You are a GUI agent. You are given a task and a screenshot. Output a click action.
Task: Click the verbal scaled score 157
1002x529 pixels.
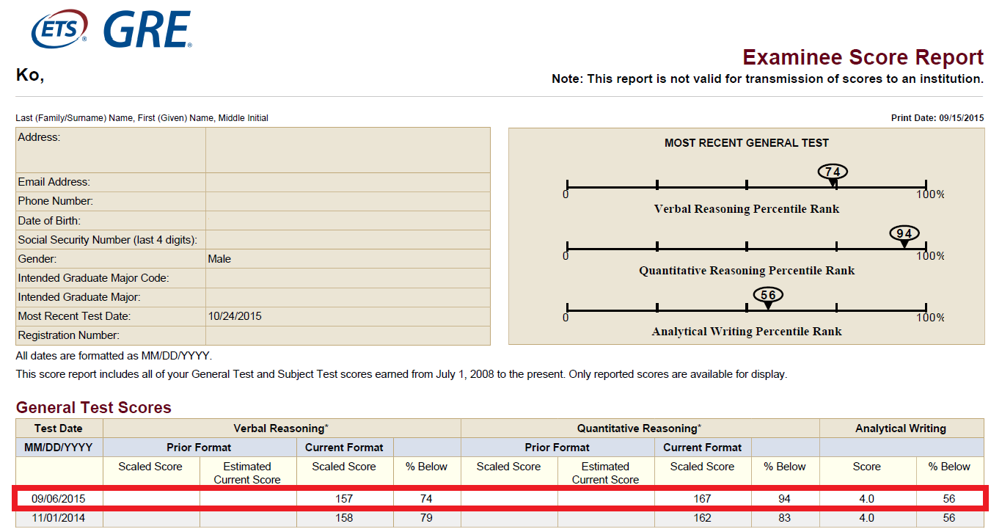coord(344,499)
